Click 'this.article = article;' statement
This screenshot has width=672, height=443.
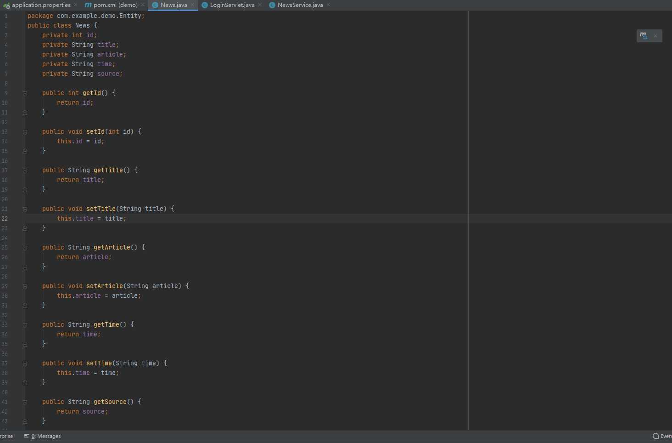[x=99, y=295]
